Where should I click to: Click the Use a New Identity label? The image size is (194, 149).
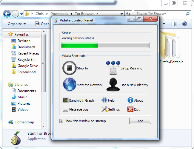134,85
